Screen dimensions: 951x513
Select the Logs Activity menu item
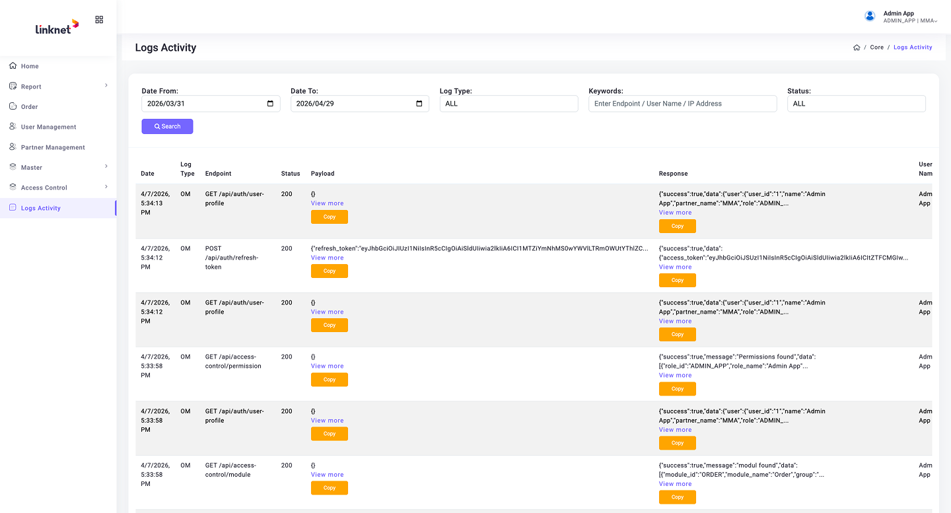click(58, 208)
